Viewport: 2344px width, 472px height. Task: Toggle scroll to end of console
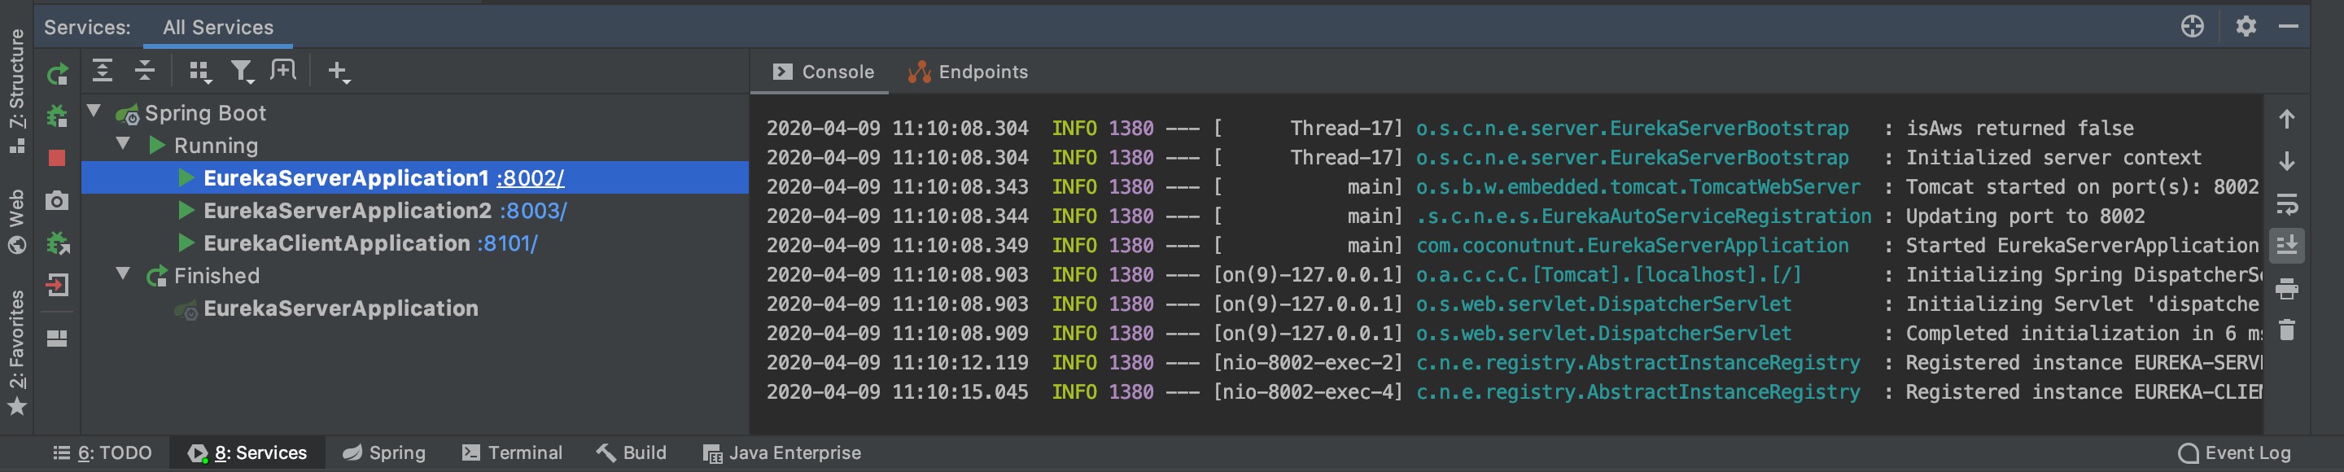(x=2287, y=245)
